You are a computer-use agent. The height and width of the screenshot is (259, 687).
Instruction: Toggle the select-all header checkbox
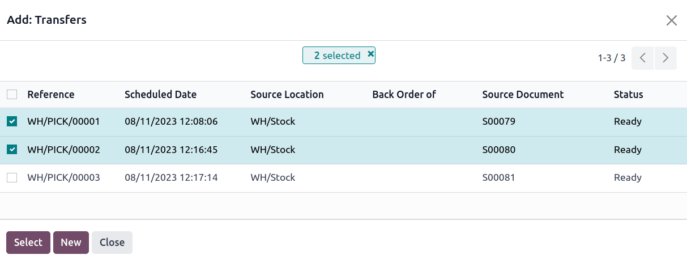(12, 95)
